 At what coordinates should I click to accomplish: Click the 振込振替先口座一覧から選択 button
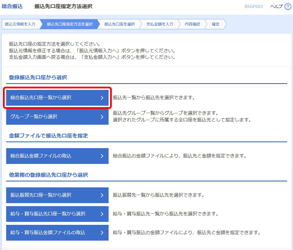tap(57, 195)
